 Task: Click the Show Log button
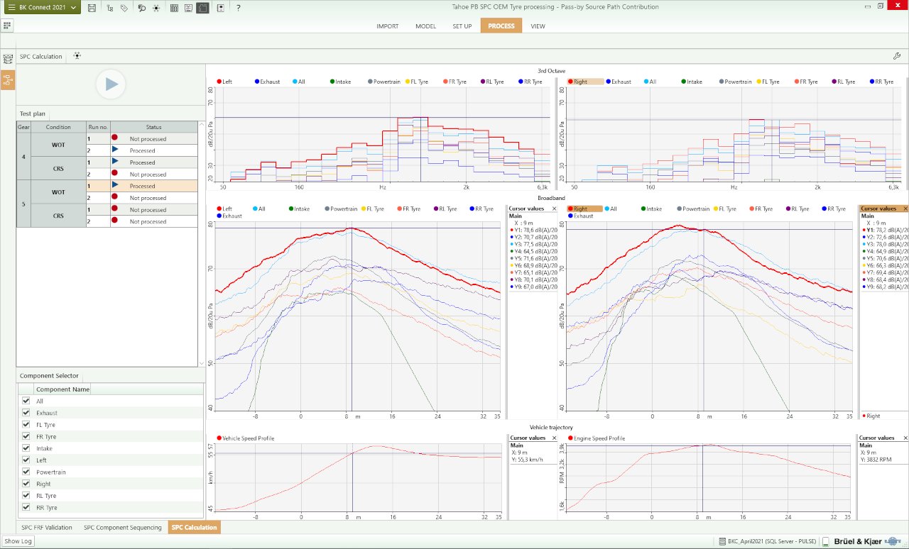[18, 541]
